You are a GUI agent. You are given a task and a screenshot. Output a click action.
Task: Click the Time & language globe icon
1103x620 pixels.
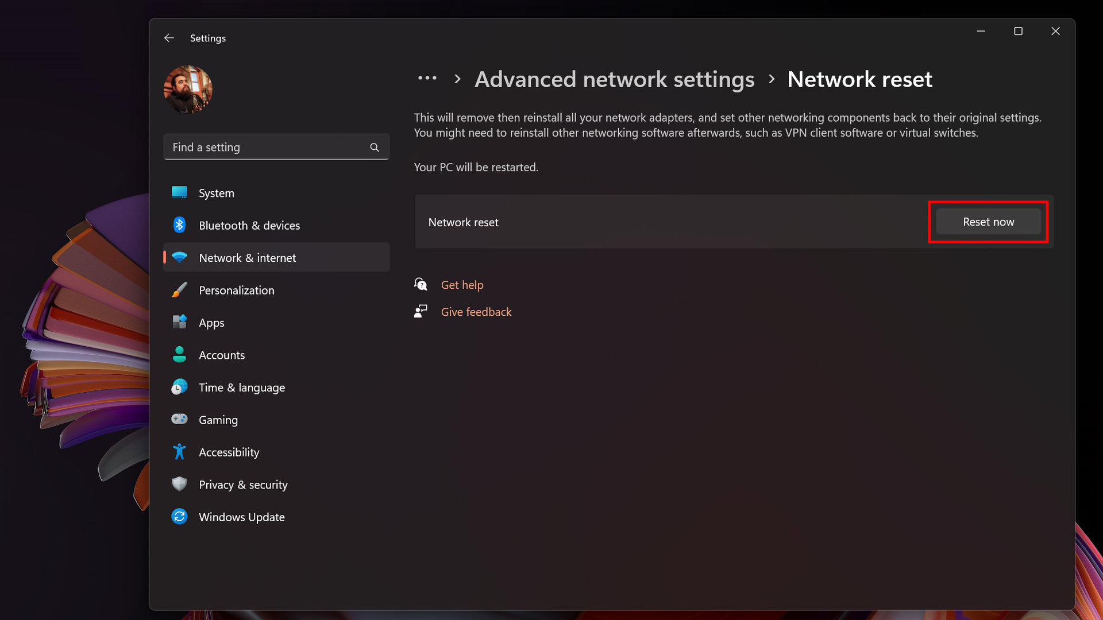point(179,387)
